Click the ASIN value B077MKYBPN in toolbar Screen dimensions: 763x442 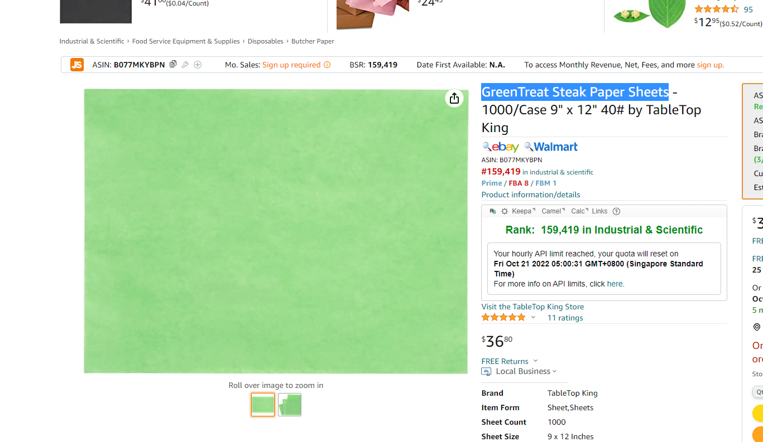tap(140, 65)
